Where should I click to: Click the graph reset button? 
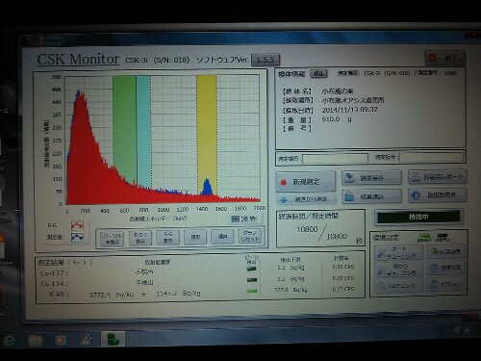pyautogui.click(x=249, y=236)
